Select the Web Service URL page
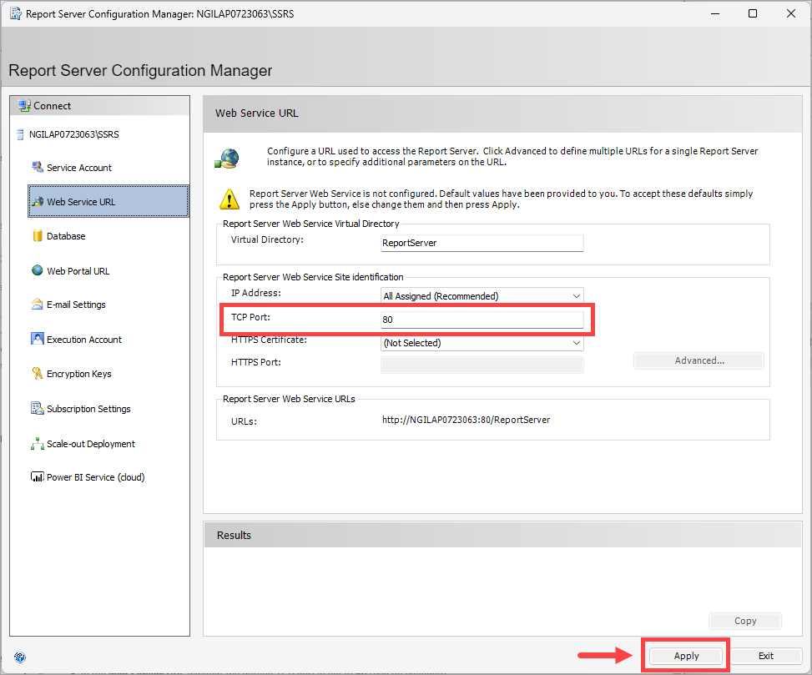812x675 pixels. pyautogui.click(x=108, y=201)
